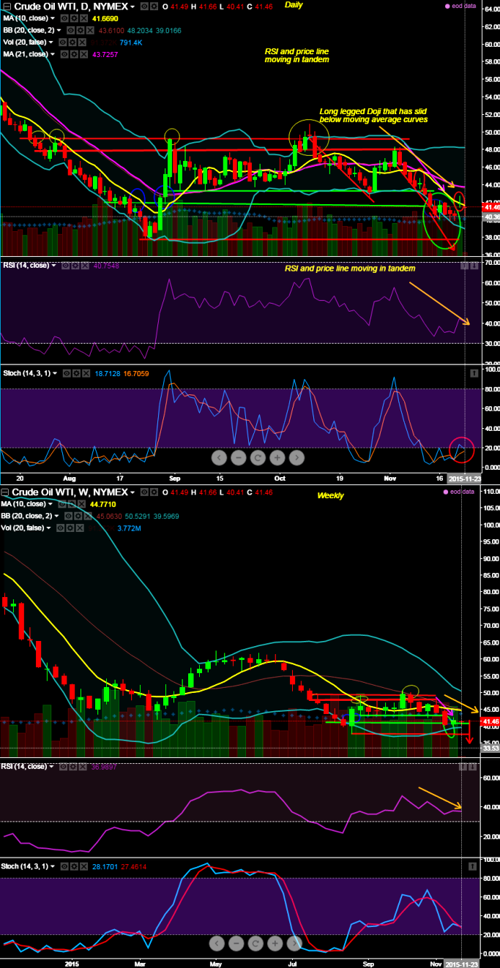Collapse the daily chart legend with the minus box

coord(7,6)
